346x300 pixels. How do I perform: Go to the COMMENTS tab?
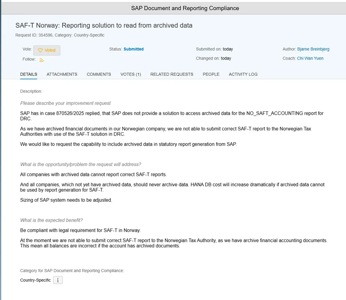99,74
